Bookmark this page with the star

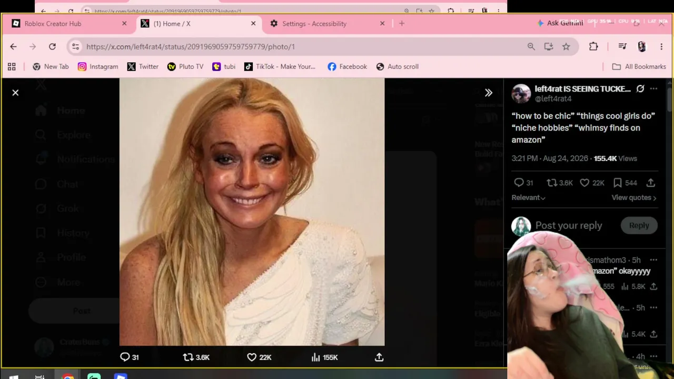point(566,47)
